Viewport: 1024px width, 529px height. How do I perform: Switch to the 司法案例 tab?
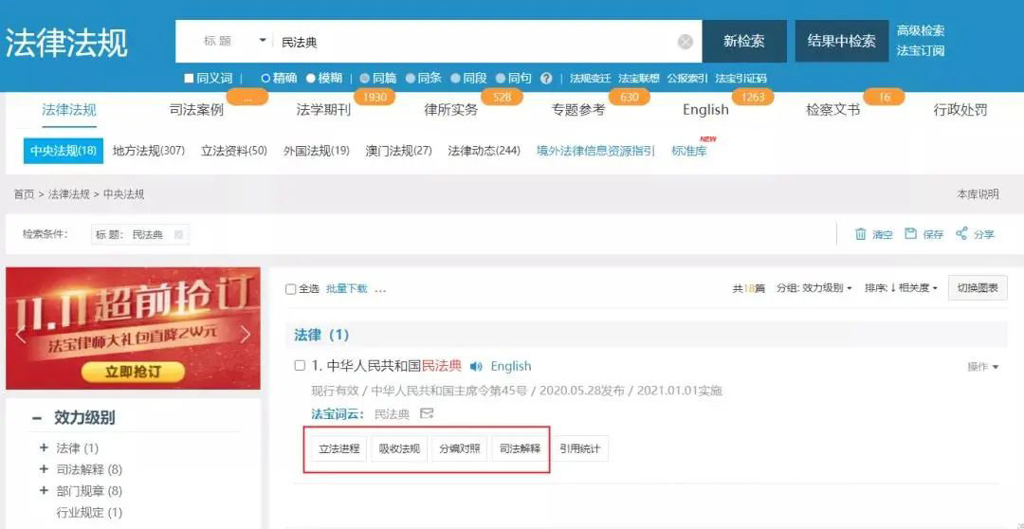point(196,110)
